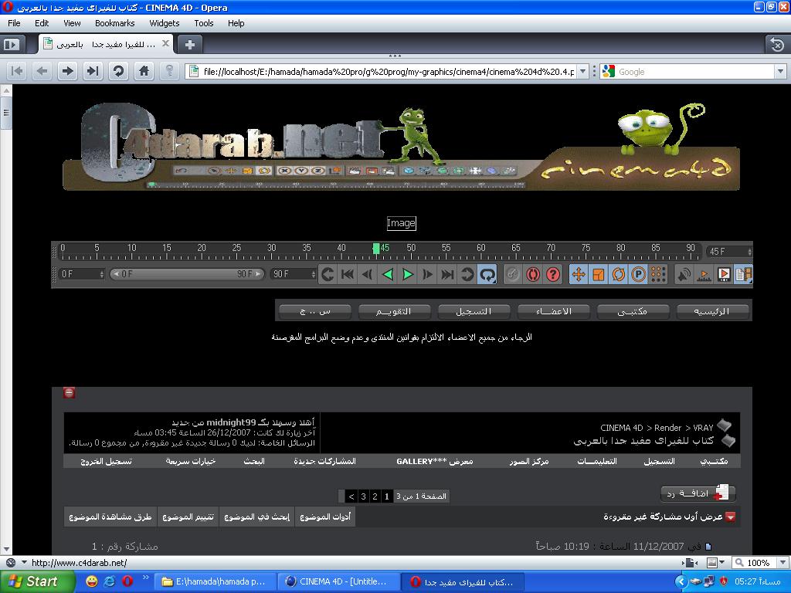791x593 pixels.
Task: Click the green play backward arrow in timeline
Action: (x=388, y=274)
